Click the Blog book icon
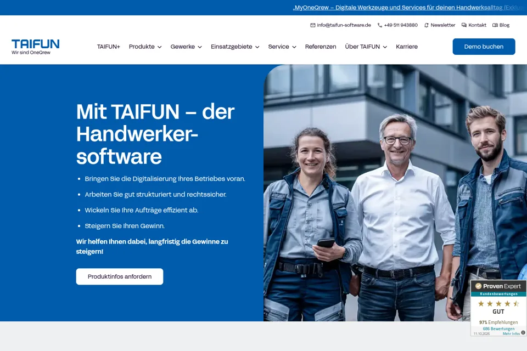527x351 pixels. pos(495,25)
